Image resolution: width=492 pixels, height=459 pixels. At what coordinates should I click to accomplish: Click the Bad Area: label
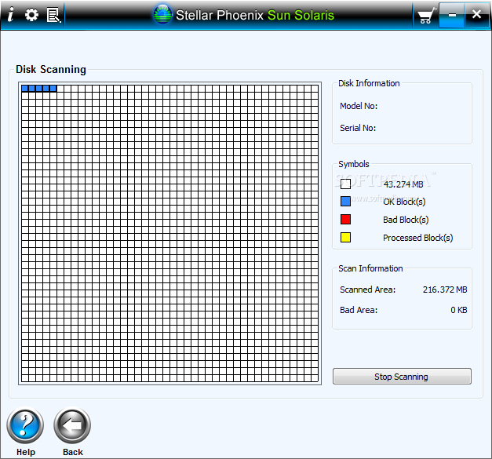[x=359, y=310]
